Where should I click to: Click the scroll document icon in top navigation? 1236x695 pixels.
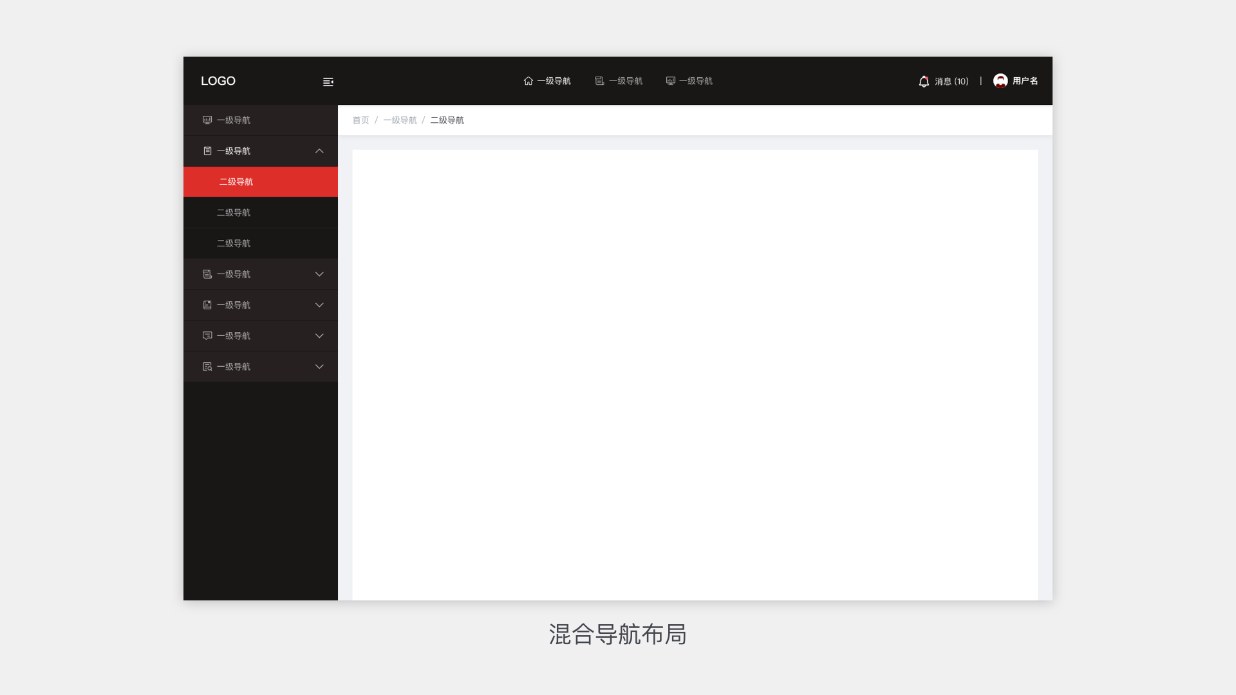coord(599,81)
